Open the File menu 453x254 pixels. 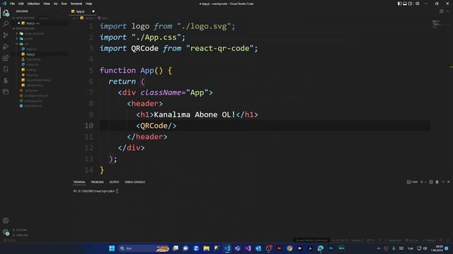tap(13, 4)
